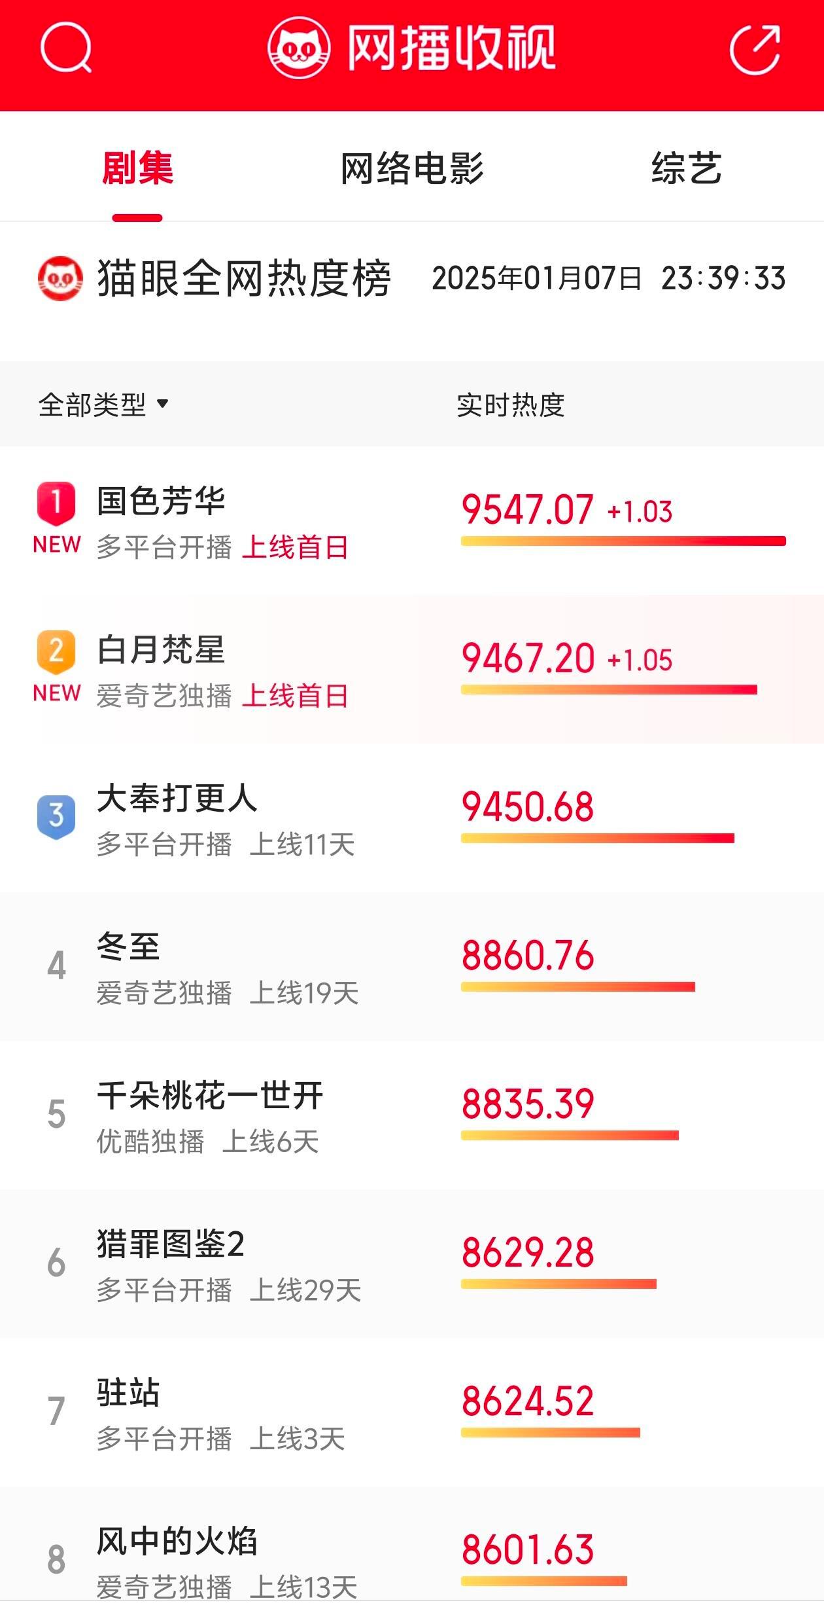The height and width of the screenshot is (1607, 824).
Task: Tap the 实时热度 column header
Action: [x=511, y=405]
